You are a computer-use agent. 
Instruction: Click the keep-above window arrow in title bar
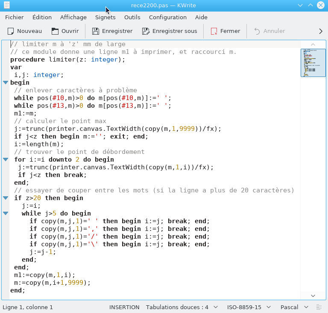pyautogui.click(x=310, y=5)
